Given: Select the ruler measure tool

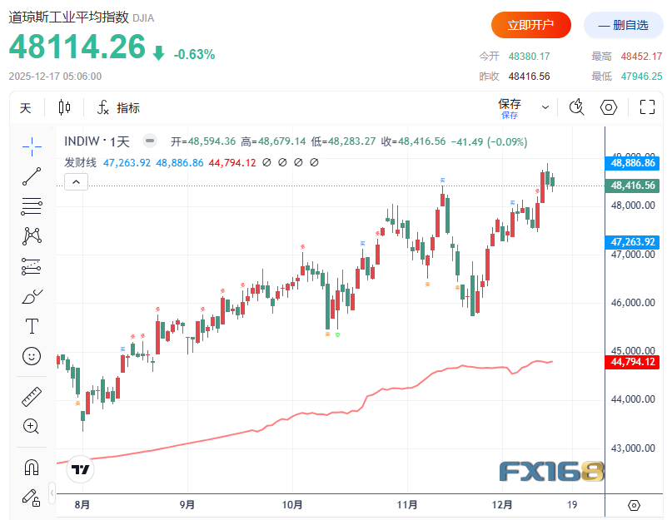Looking at the screenshot, I should click(x=32, y=397).
